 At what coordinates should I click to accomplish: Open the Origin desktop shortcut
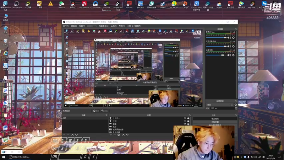185,5
